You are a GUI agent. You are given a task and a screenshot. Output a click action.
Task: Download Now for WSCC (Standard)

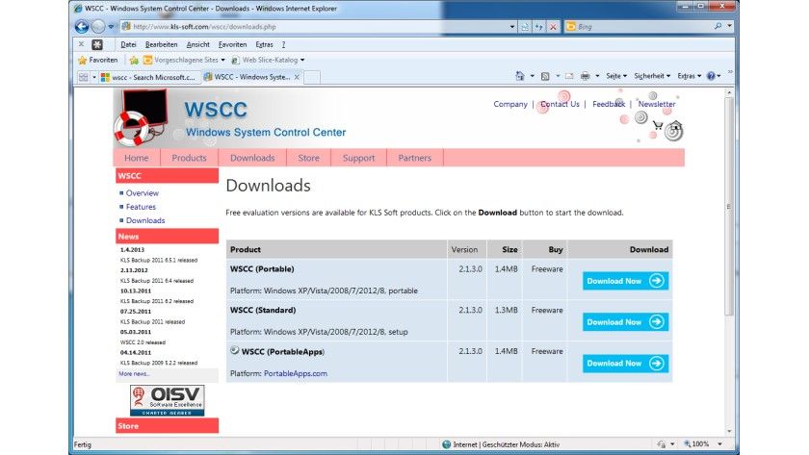tap(625, 322)
